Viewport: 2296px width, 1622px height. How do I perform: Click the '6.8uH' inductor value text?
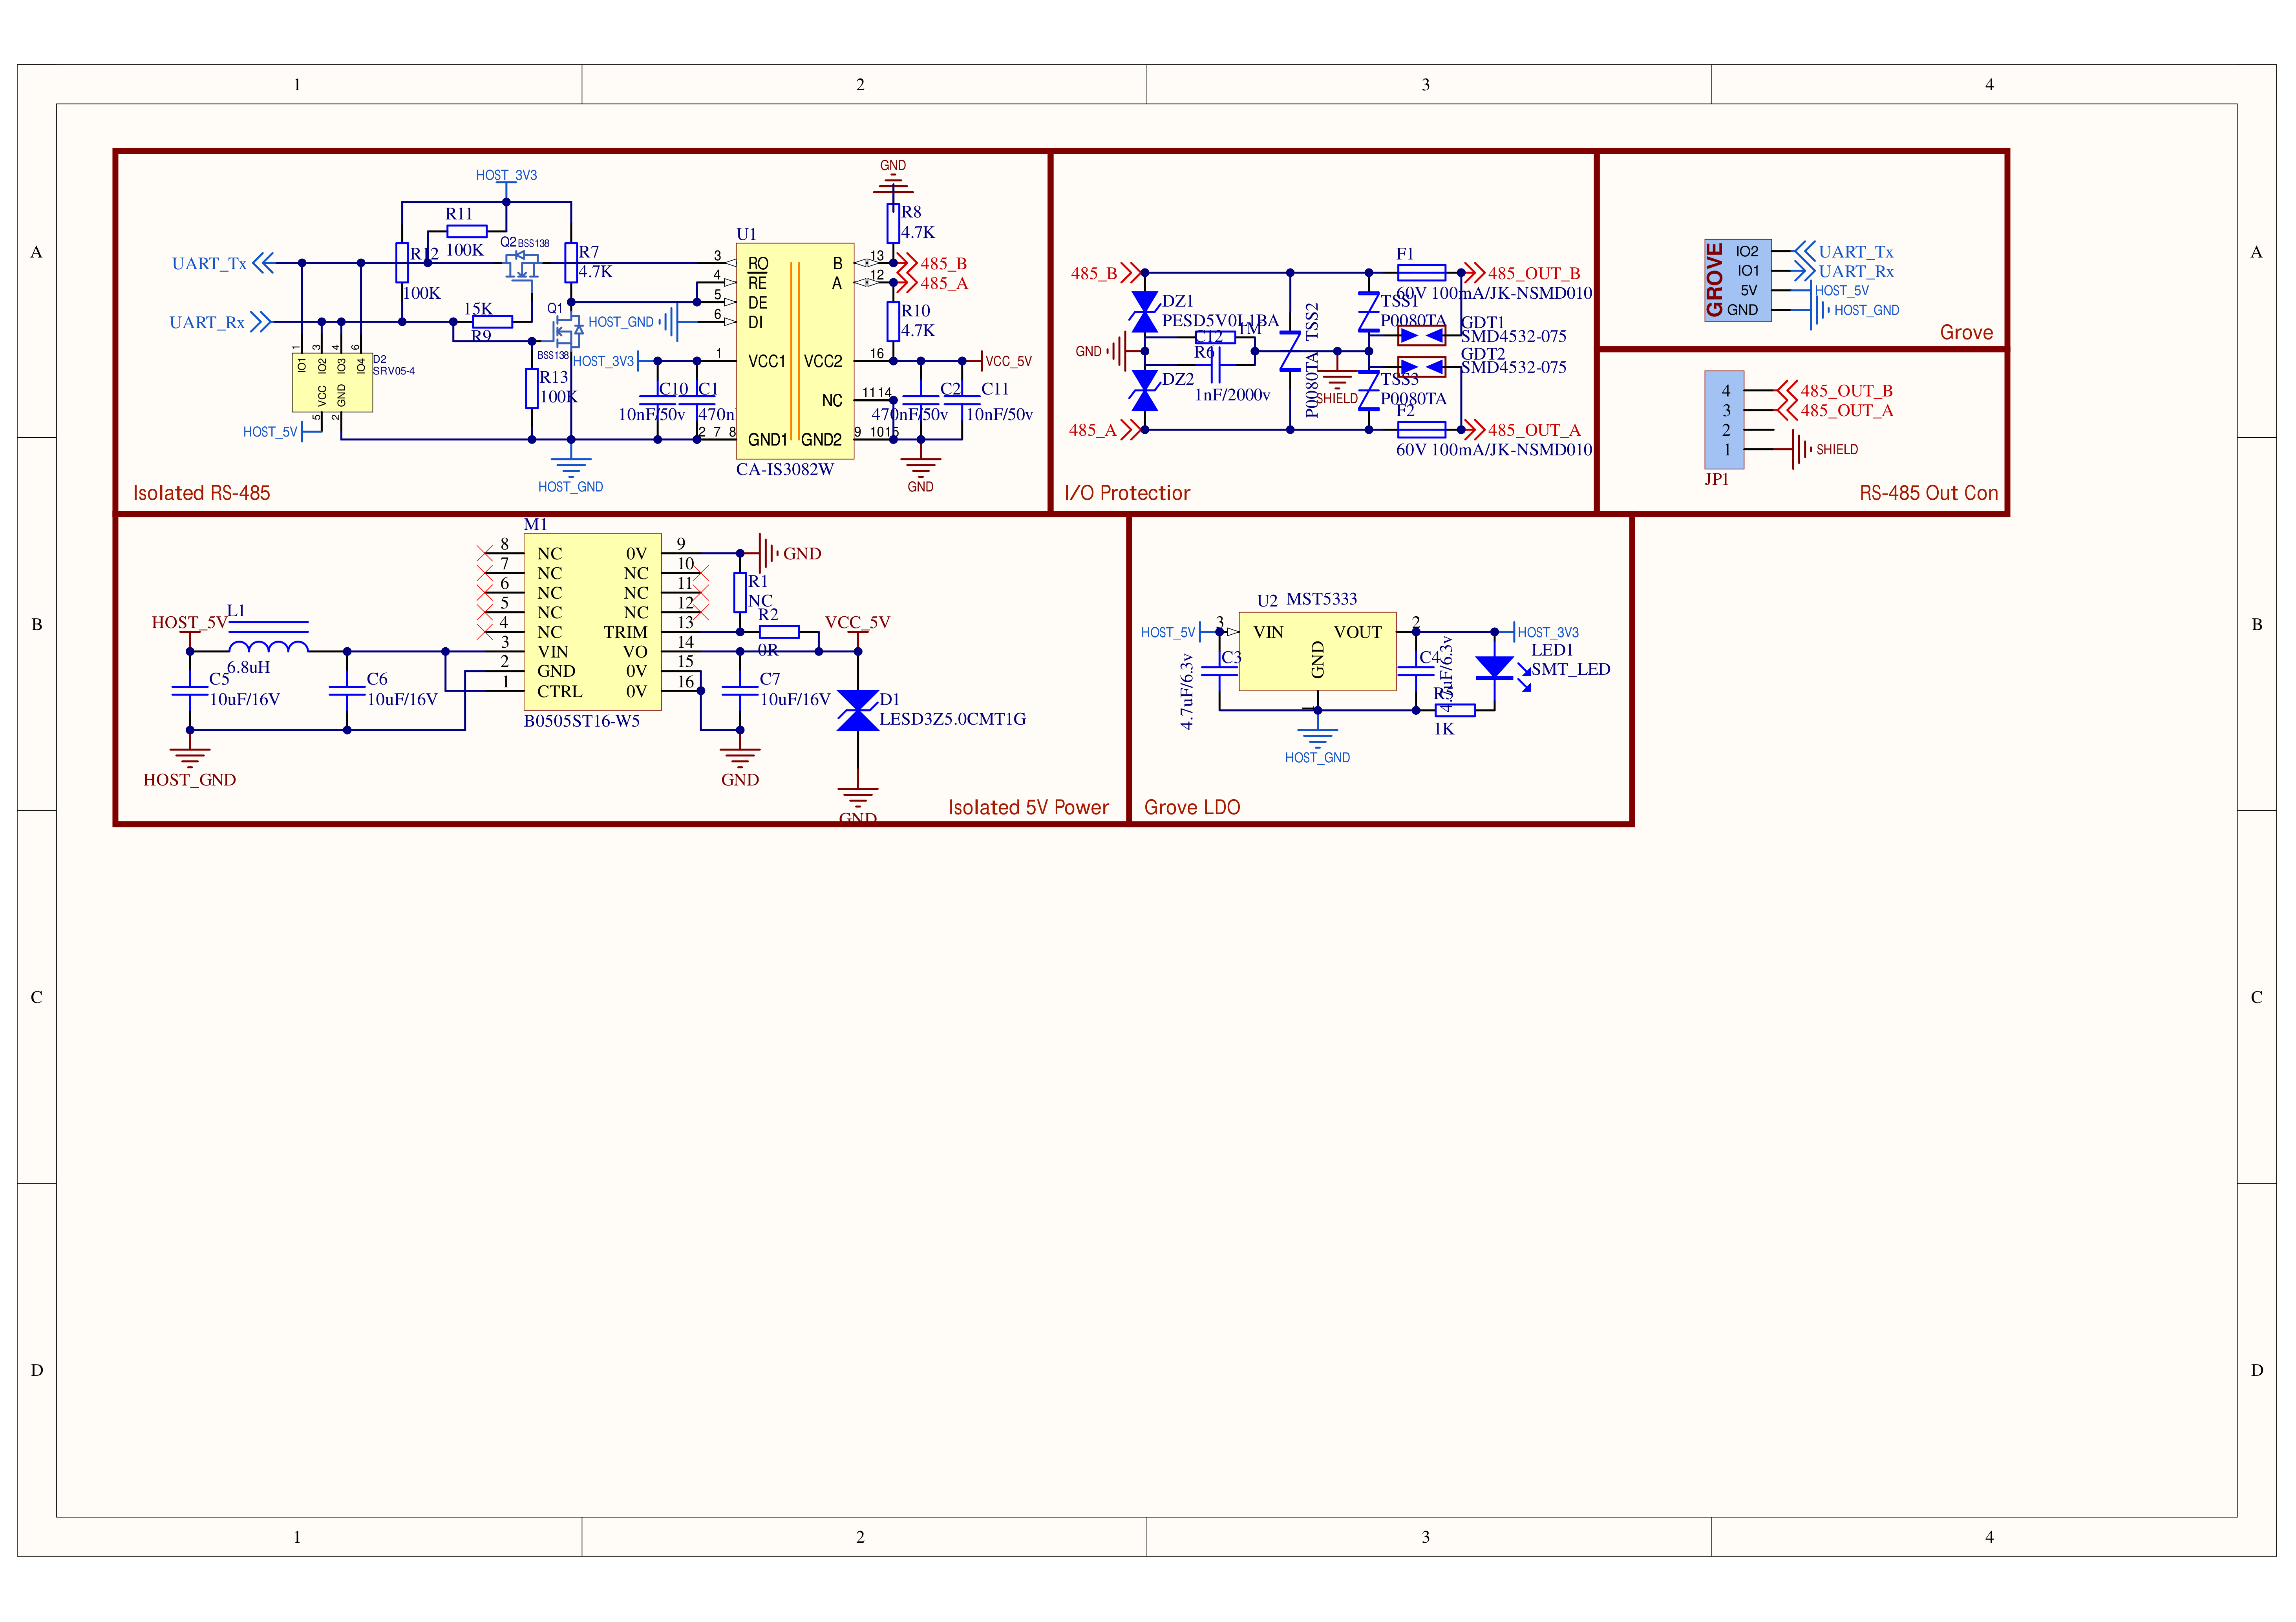tap(248, 667)
